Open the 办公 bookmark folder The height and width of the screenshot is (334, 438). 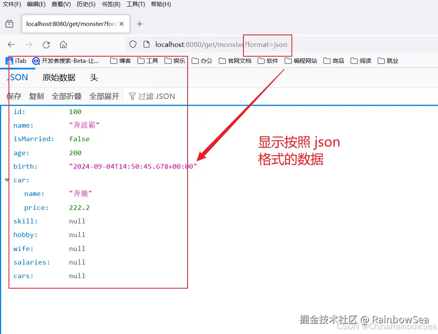[x=202, y=61]
